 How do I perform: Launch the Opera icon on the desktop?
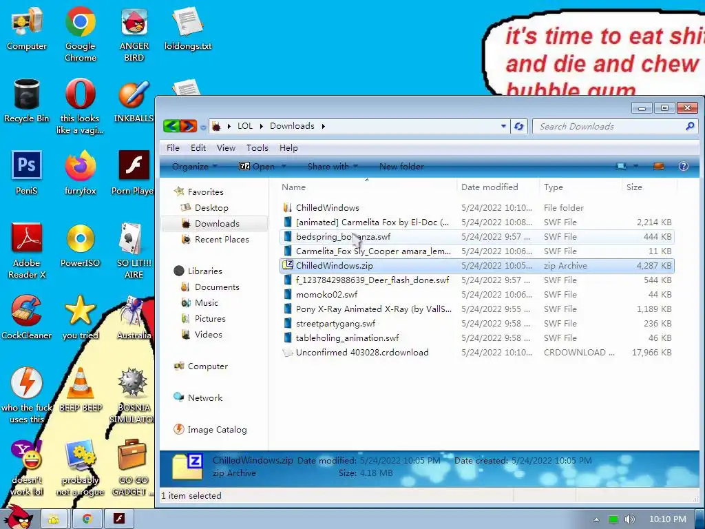[80, 106]
